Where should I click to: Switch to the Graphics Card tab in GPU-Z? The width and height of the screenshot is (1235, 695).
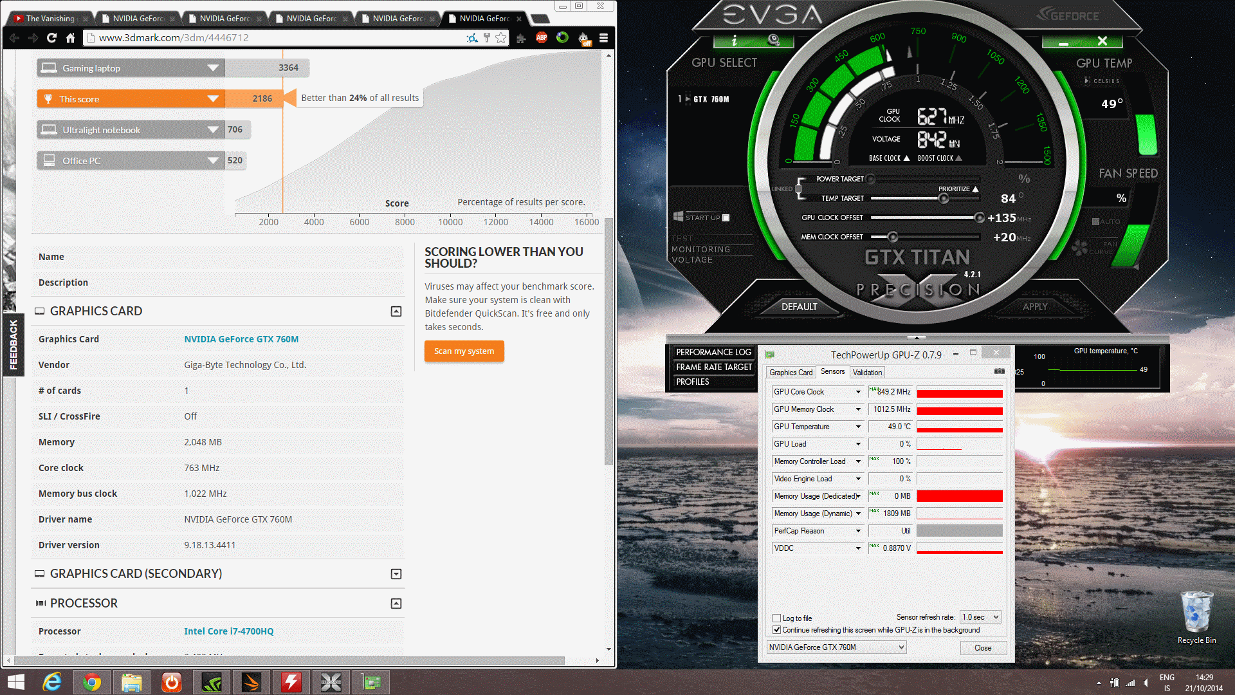[791, 372]
